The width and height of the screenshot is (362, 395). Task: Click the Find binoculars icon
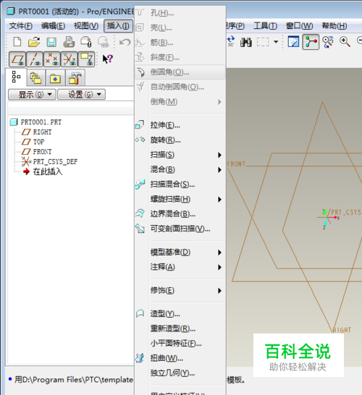click(x=245, y=42)
